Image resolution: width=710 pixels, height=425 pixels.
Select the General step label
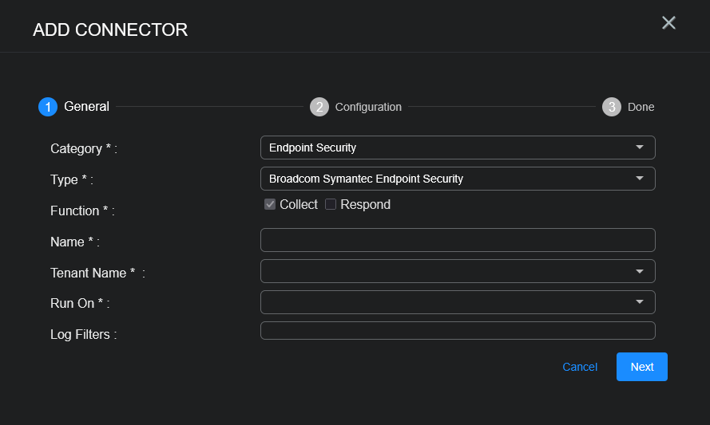pyautogui.click(x=86, y=107)
